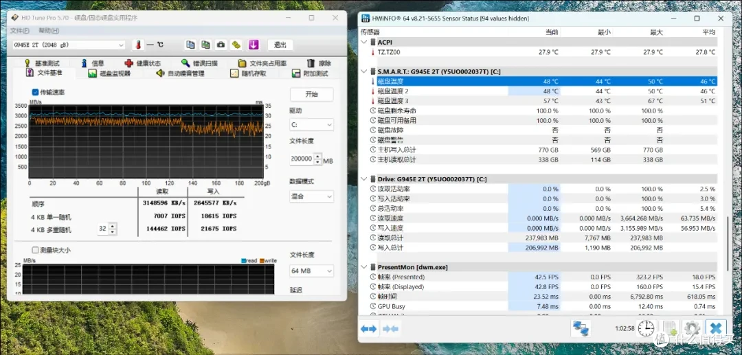This screenshot has width=742, height=355.
Task: Switch to the 自动噪音管理 tab
Action: pos(180,73)
